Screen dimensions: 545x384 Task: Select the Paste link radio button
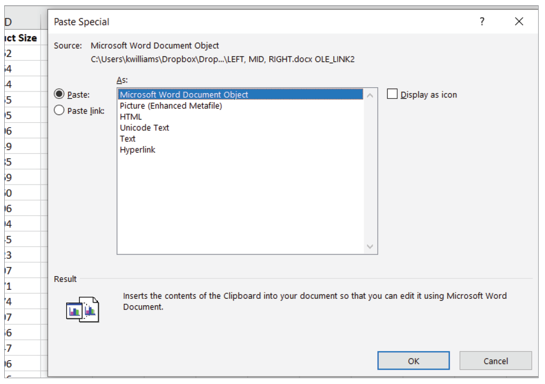pyautogui.click(x=59, y=110)
